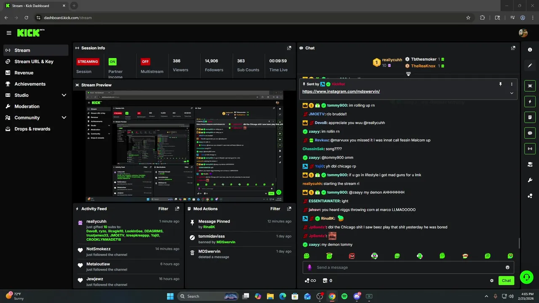The width and height of the screenshot is (539, 303).
Task: Click the unpin icon on pinned message
Action: point(500,84)
